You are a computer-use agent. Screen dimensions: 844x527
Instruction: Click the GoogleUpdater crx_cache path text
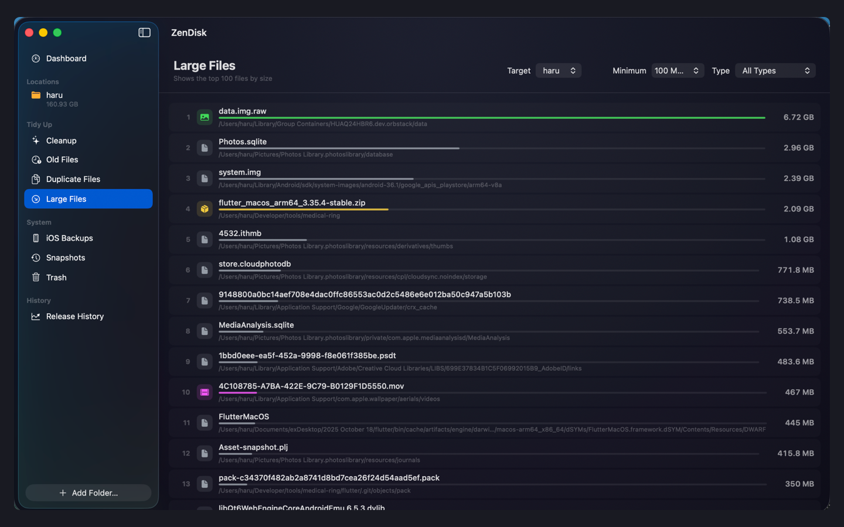[328, 307]
